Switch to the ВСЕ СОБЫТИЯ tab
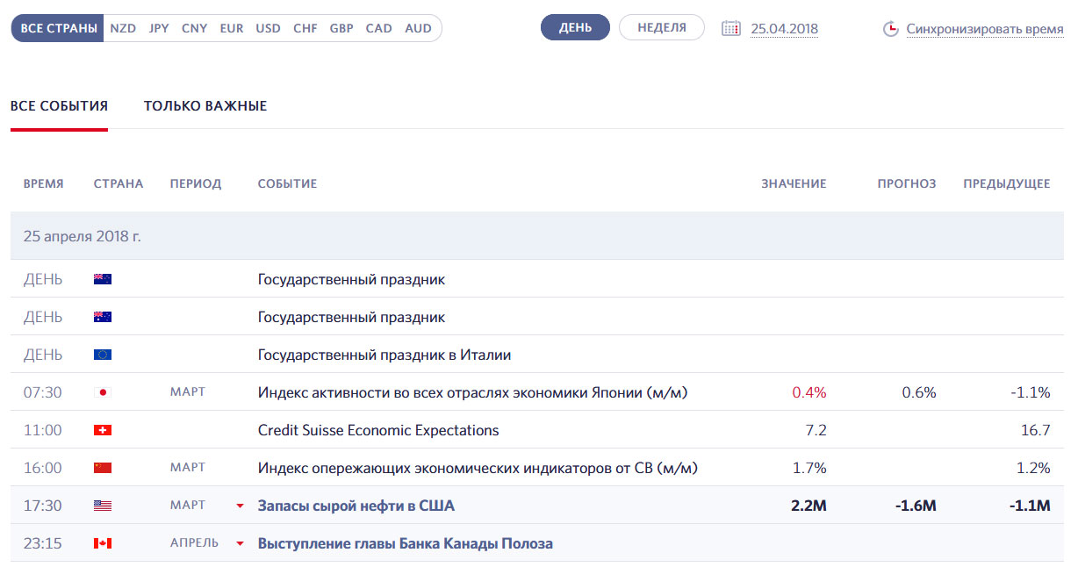 (59, 106)
